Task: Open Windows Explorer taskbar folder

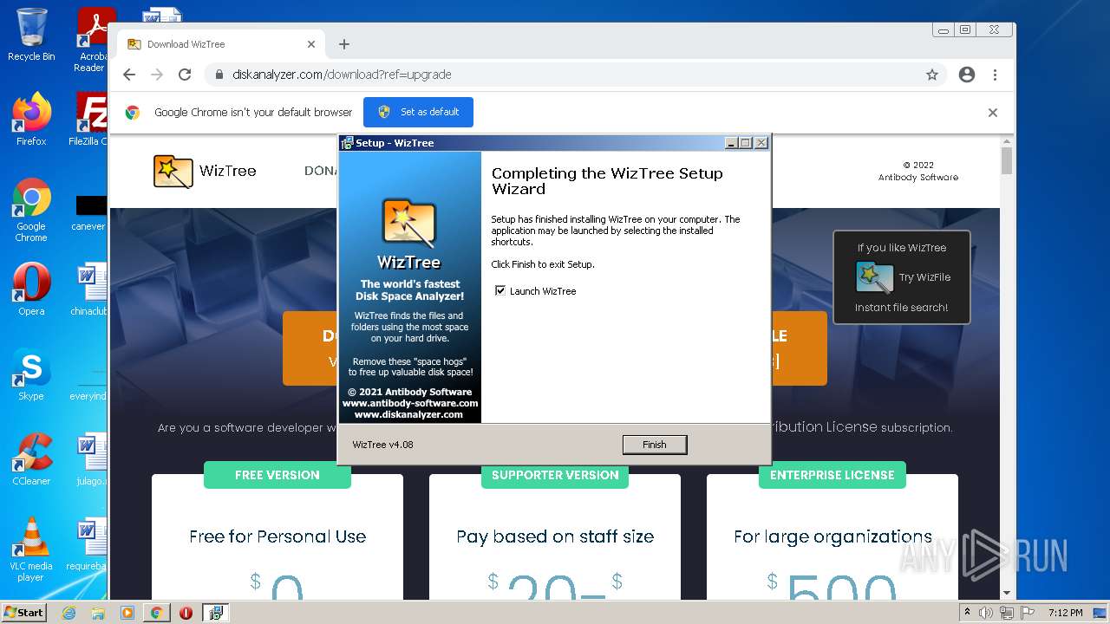Action: tap(98, 613)
